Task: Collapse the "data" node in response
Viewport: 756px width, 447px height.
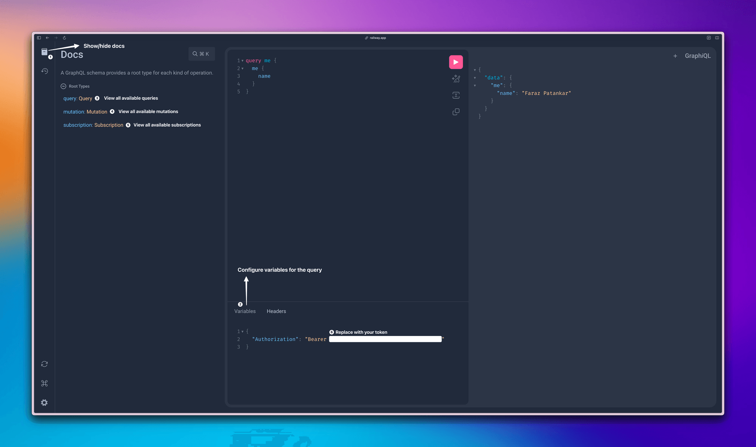Action: [475, 78]
